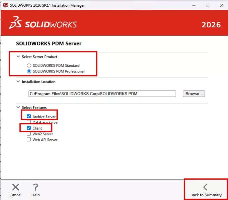Click the 3DS SOLIDWORKS logo in banner
228x200 pixels.
(x=43, y=23)
